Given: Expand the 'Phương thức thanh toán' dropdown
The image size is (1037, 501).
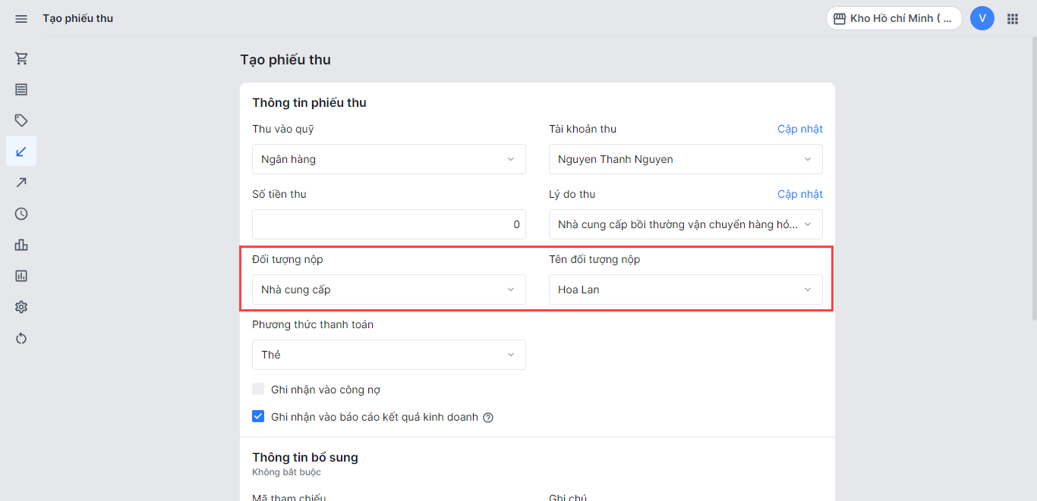Looking at the screenshot, I should [x=389, y=355].
